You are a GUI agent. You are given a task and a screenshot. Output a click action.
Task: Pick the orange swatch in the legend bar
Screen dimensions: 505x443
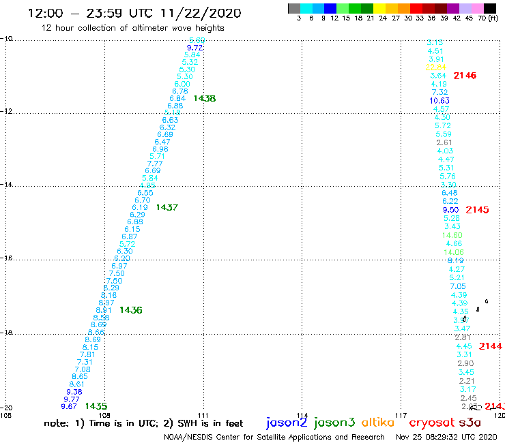coord(404,8)
